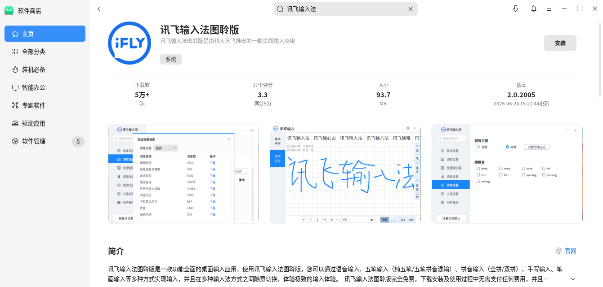Click the 系统 category tag
This screenshot has width=603, height=287.
point(171,59)
